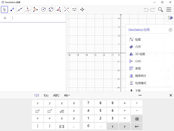Select the Angle measurement tool
The height and width of the screenshot is (131, 174).
(59, 10)
